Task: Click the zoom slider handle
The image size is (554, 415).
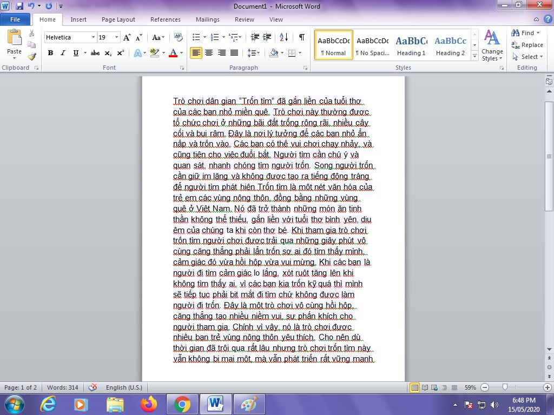Action: pyautogui.click(x=505, y=387)
